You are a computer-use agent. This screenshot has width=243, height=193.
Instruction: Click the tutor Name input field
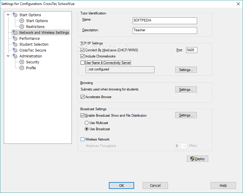point(165,21)
